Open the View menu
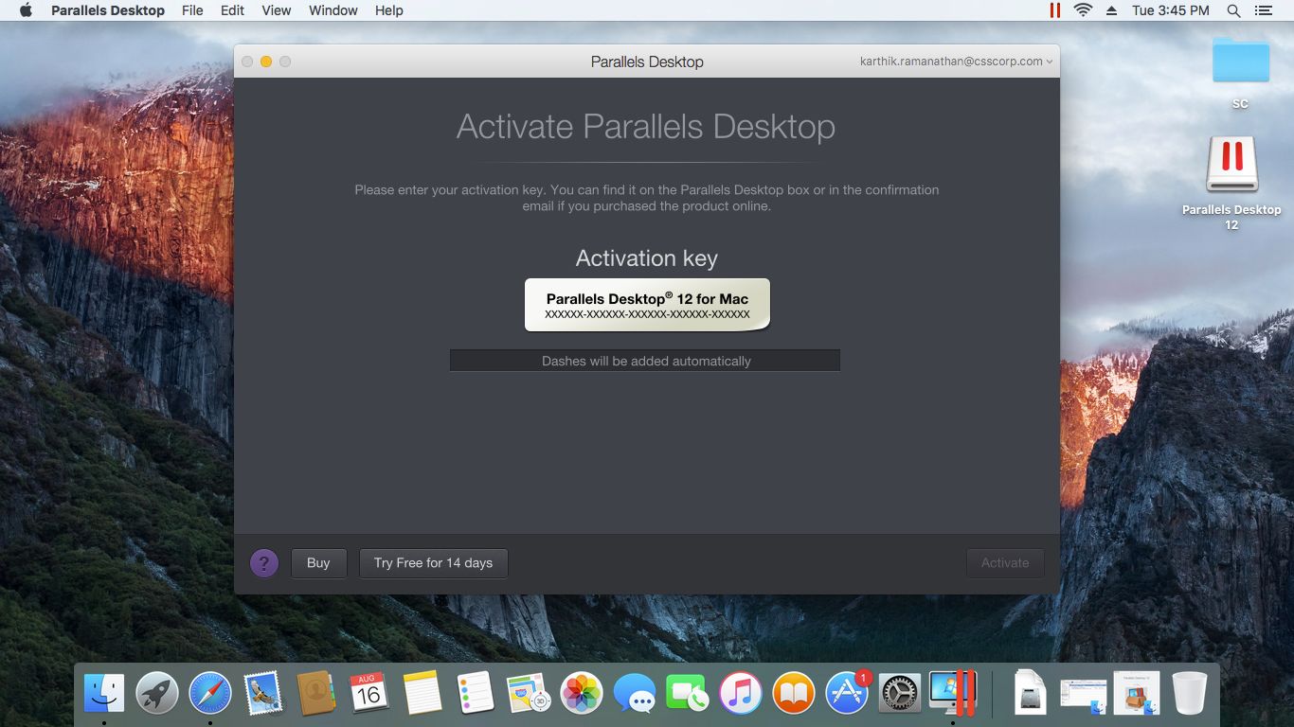1294x727 pixels. 277,10
